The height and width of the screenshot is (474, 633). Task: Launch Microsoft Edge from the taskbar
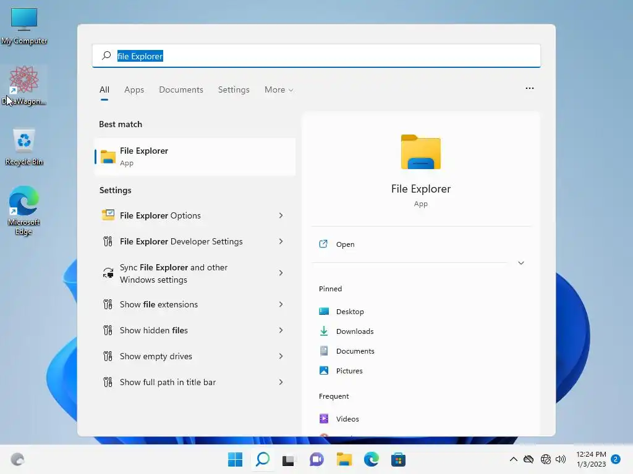[x=371, y=459]
